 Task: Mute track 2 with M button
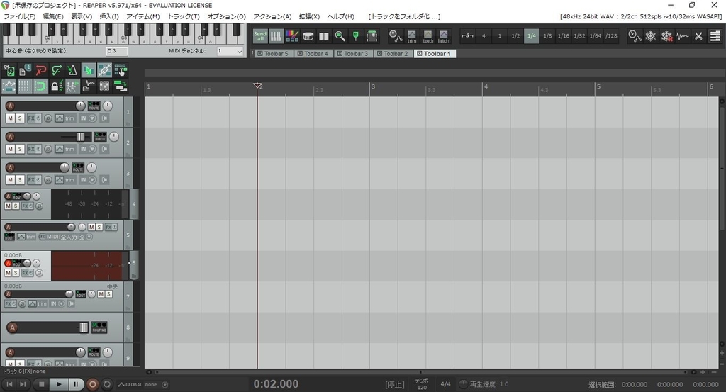pos(10,149)
